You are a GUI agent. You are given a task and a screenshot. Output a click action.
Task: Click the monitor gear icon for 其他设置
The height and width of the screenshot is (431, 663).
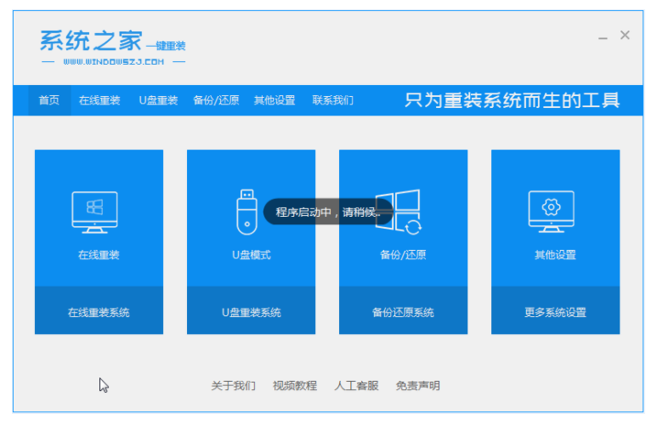pyautogui.click(x=551, y=212)
